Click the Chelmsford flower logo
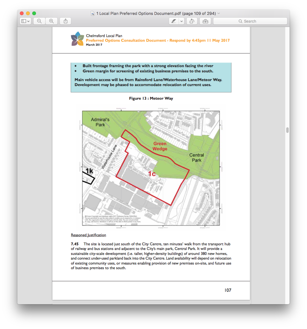Screen dimensions: 307x329 click(x=77, y=39)
